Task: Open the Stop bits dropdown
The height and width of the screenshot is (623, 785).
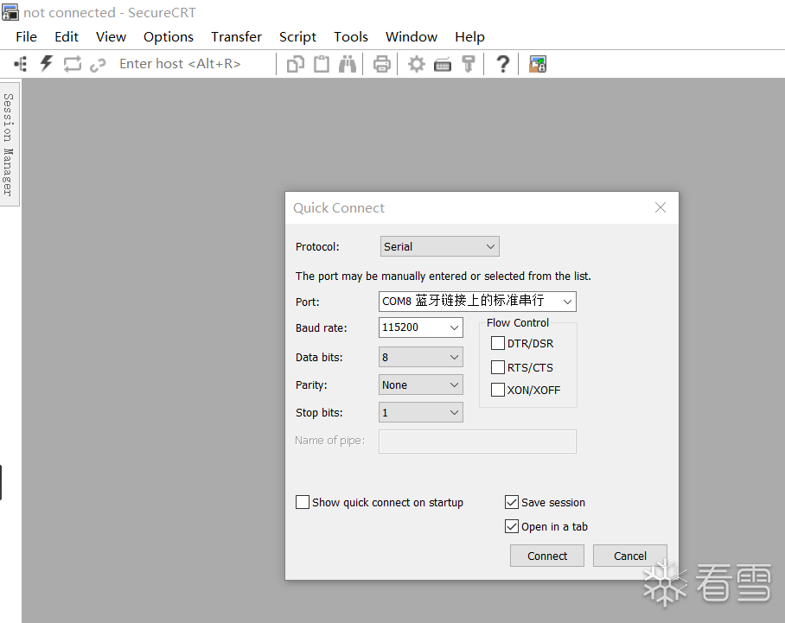Action: click(x=420, y=412)
